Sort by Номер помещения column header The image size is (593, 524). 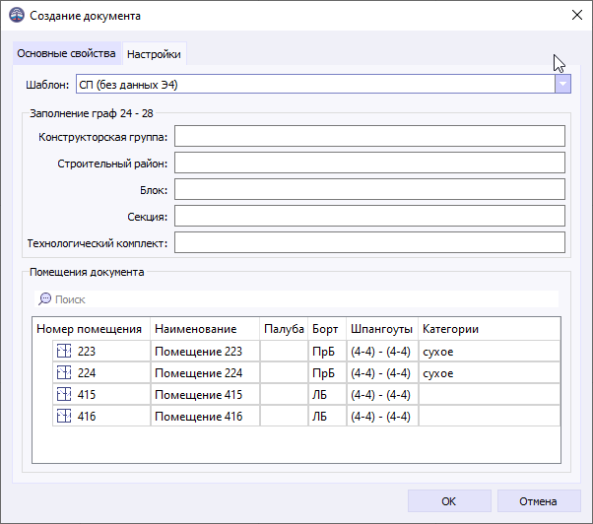[91, 329]
